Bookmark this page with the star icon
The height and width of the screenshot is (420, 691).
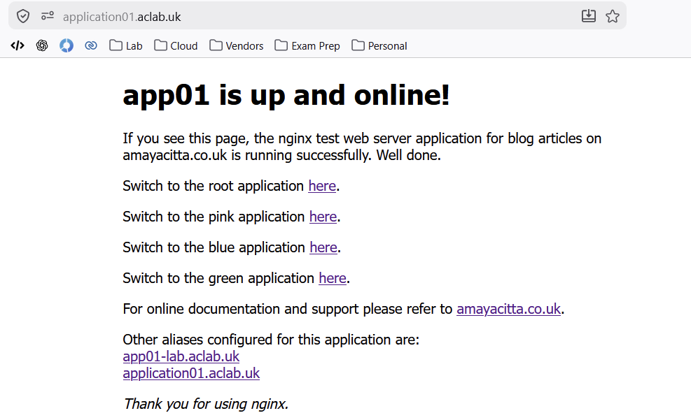(x=613, y=16)
